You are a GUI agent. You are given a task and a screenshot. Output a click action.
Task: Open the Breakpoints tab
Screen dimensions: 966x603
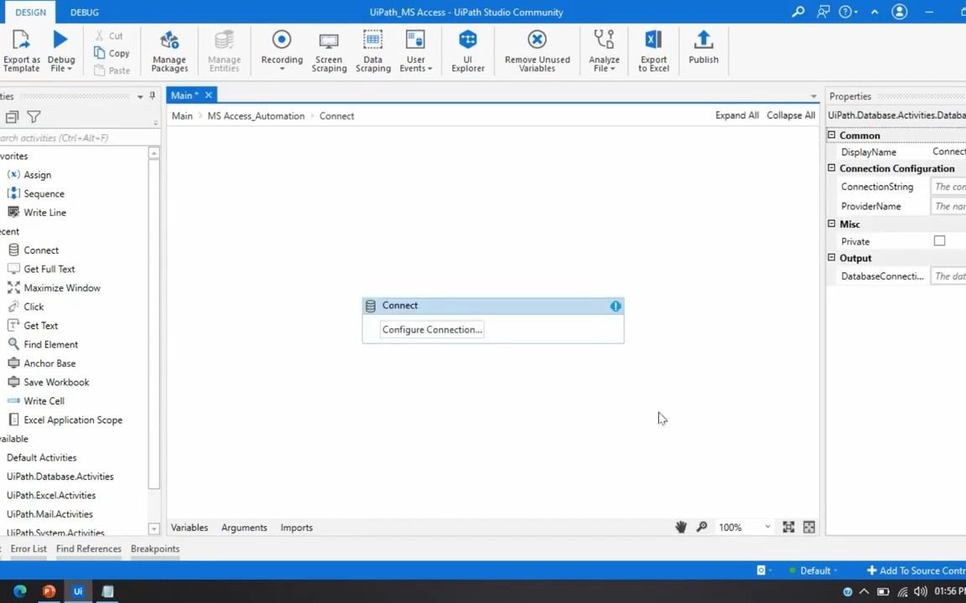coord(155,549)
